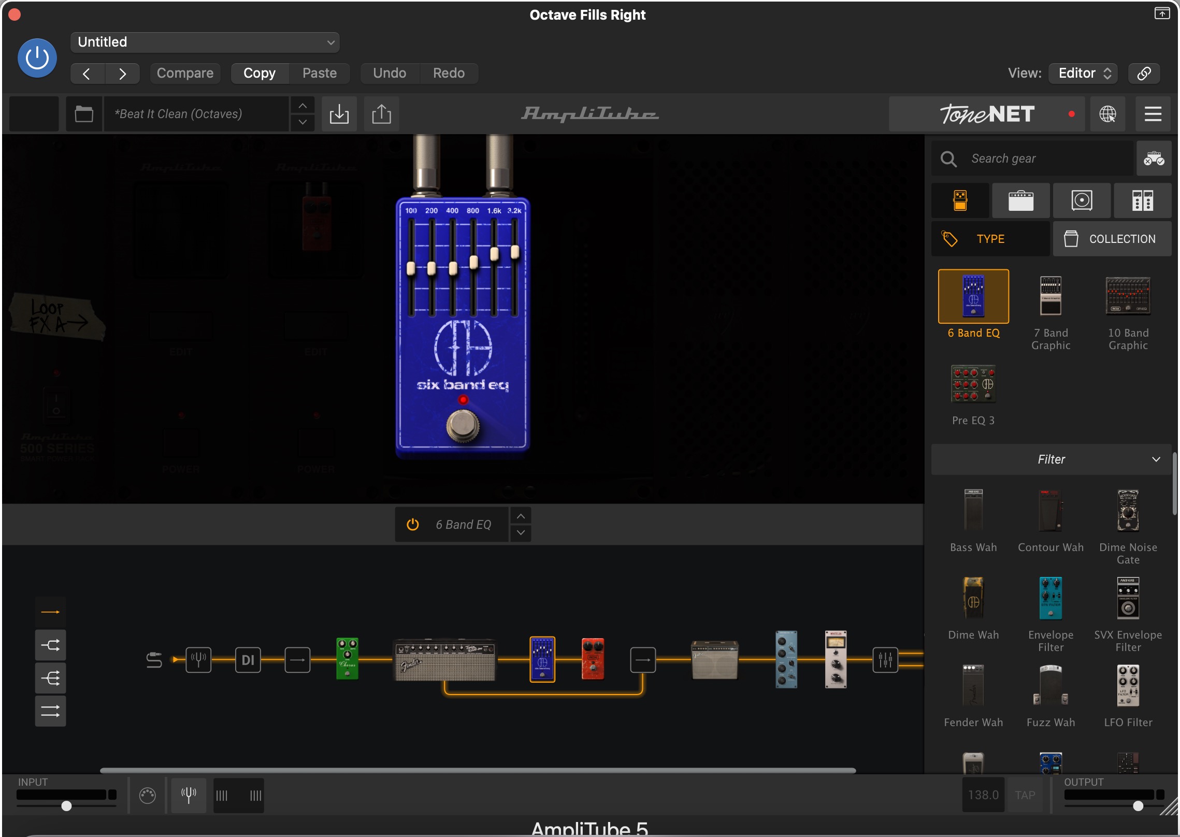
Task: Switch to the COLLECTION tab
Action: pyautogui.click(x=1112, y=239)
